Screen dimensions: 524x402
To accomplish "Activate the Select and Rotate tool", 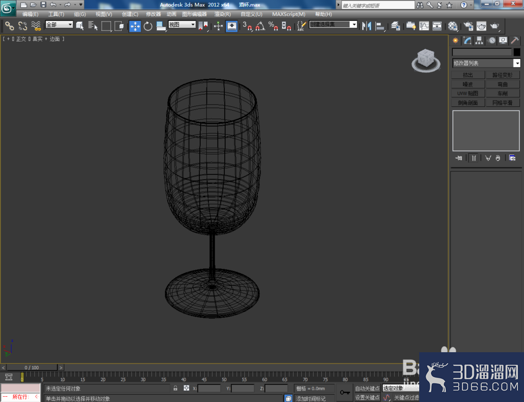I will click(148, 26).
